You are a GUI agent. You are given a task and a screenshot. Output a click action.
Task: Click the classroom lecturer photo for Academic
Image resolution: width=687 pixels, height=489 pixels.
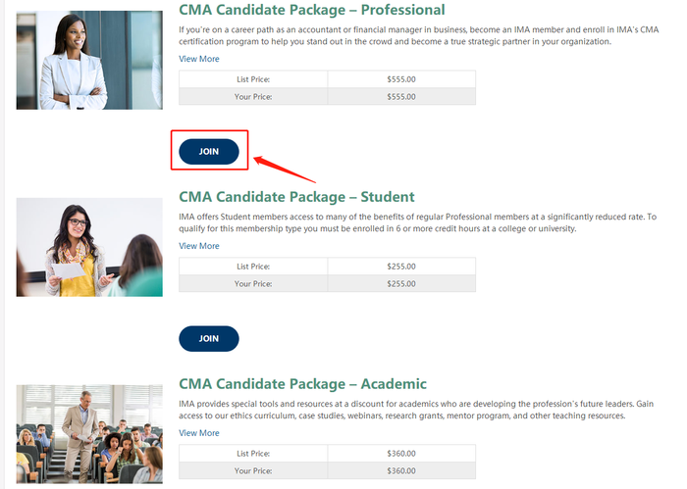[x=89, y=434]
